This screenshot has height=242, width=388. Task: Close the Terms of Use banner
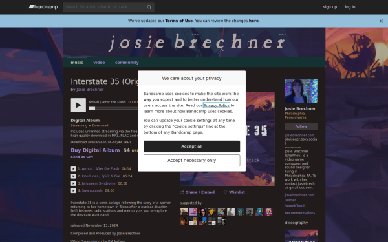click(x=381, y=21)
